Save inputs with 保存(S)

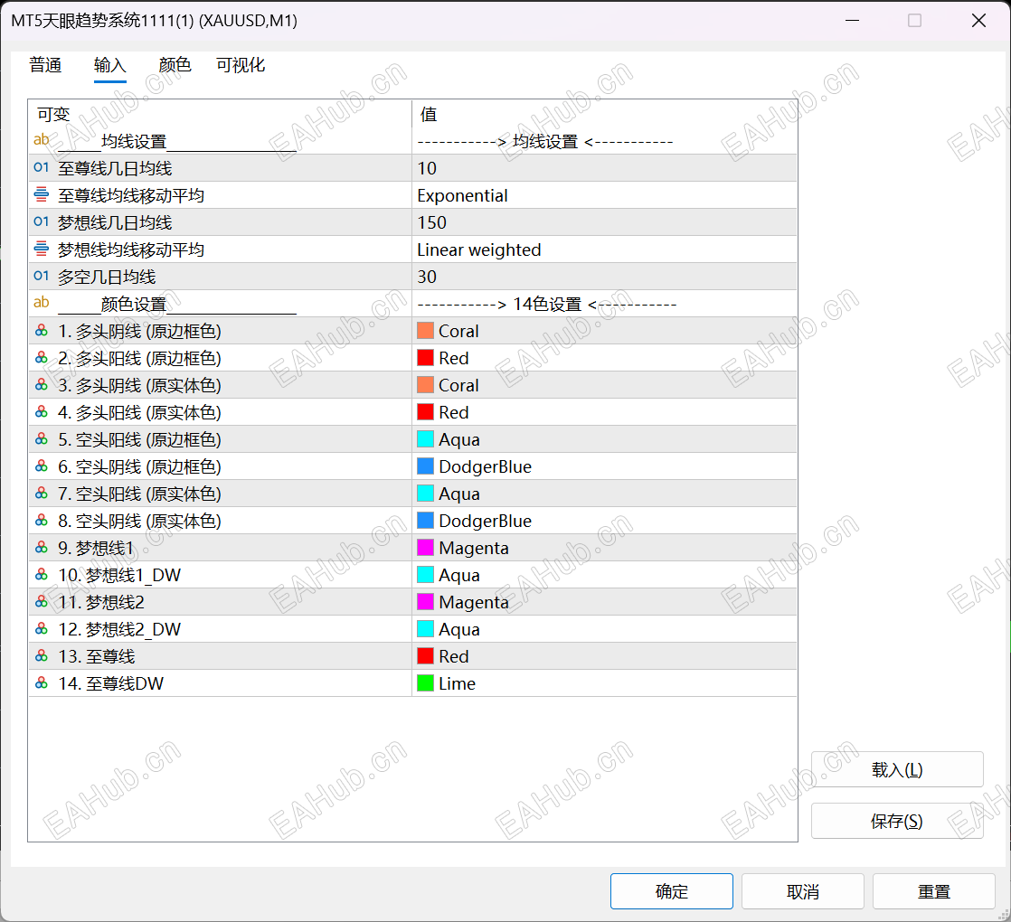(x=897, y=821)
